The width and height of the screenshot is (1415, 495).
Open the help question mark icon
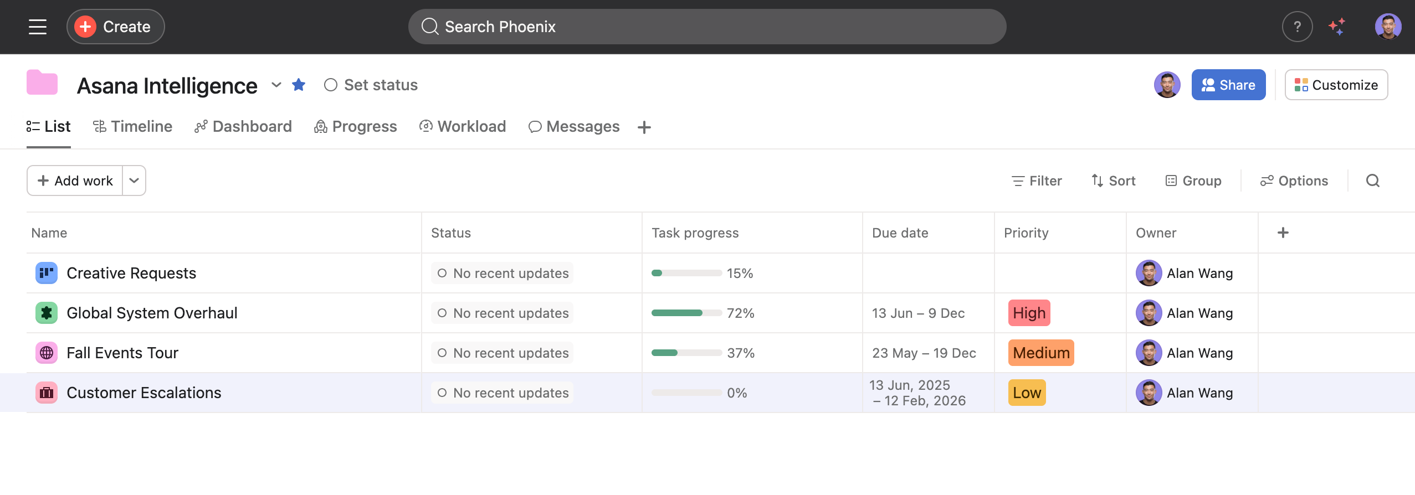(x=1297, y=27)
